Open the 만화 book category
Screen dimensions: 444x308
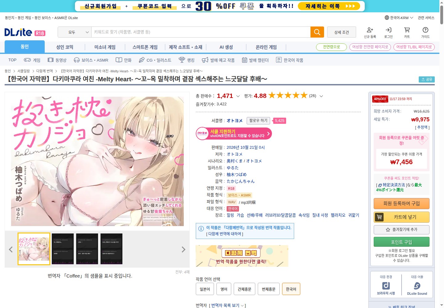(x=123, y=60)
